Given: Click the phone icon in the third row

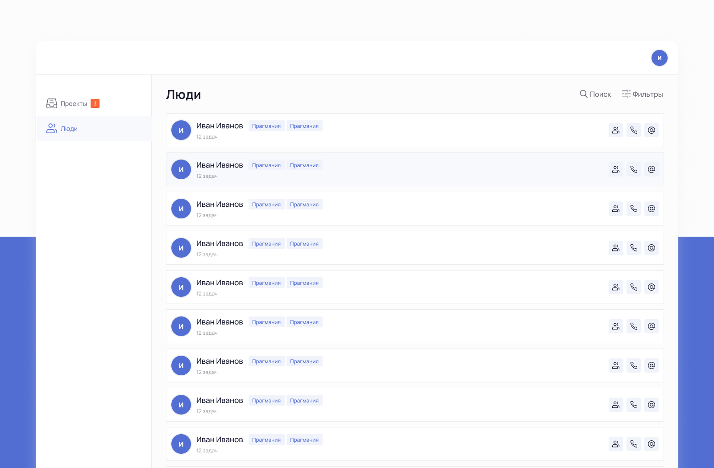Looking at the screenshot, I should click(x=634, y=209).
